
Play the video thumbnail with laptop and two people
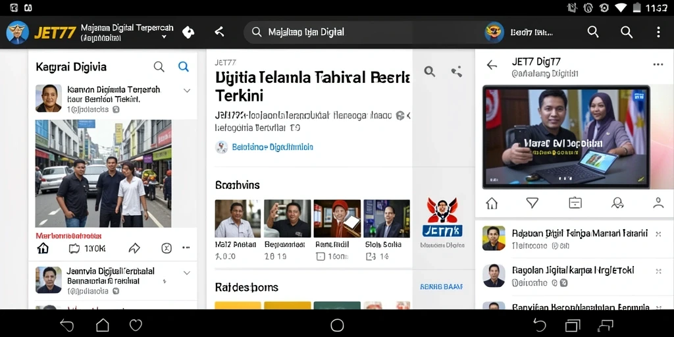[566, 137]
